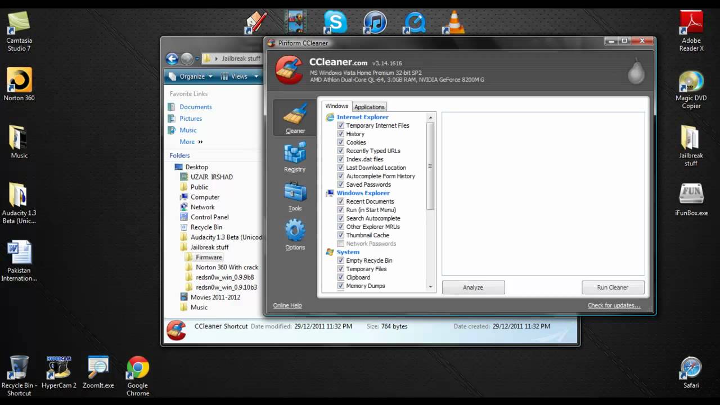
Task: Select the Recycle Bin shortcut desktop icon
Action: point(19,376)
